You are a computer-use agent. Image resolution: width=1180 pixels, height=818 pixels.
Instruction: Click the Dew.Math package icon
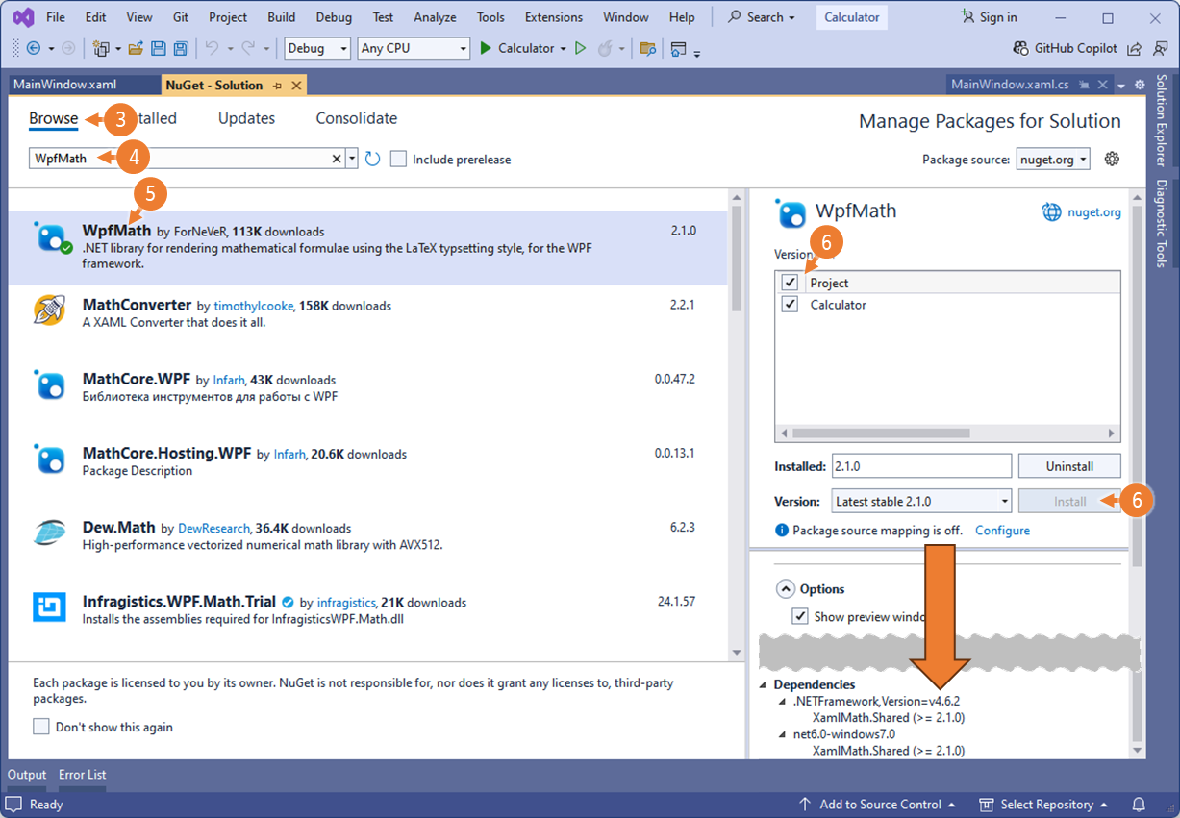coord(49,533)
